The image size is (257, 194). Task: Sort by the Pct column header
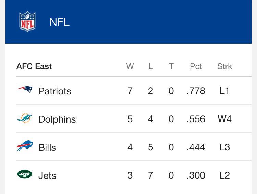[196, 66]
